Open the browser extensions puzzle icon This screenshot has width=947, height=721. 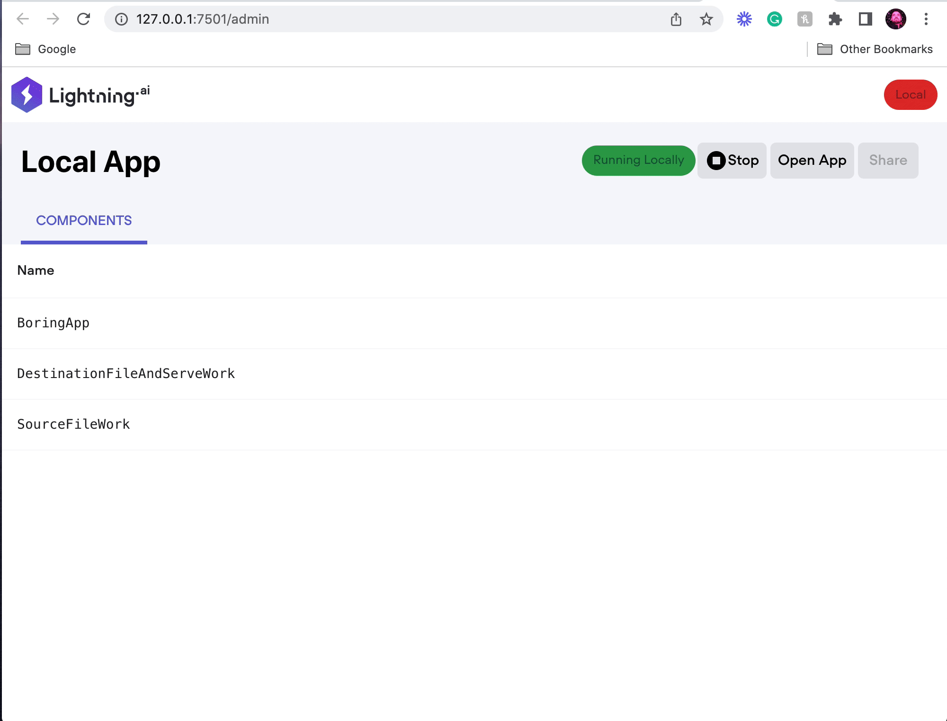pos(835,19)
